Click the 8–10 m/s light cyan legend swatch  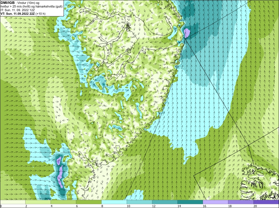coord(114,202)
